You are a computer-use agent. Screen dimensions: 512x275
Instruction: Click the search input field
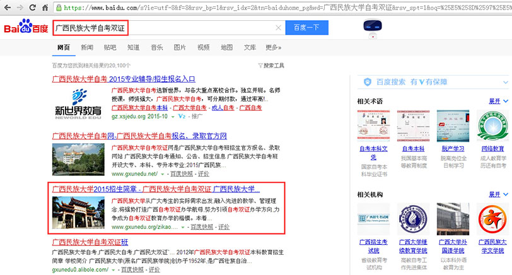point(169,28)
